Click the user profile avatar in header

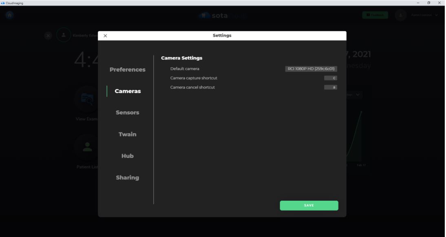(401, 15)
